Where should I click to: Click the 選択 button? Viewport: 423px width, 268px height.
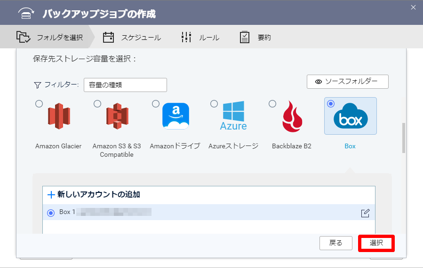[376, 243]
